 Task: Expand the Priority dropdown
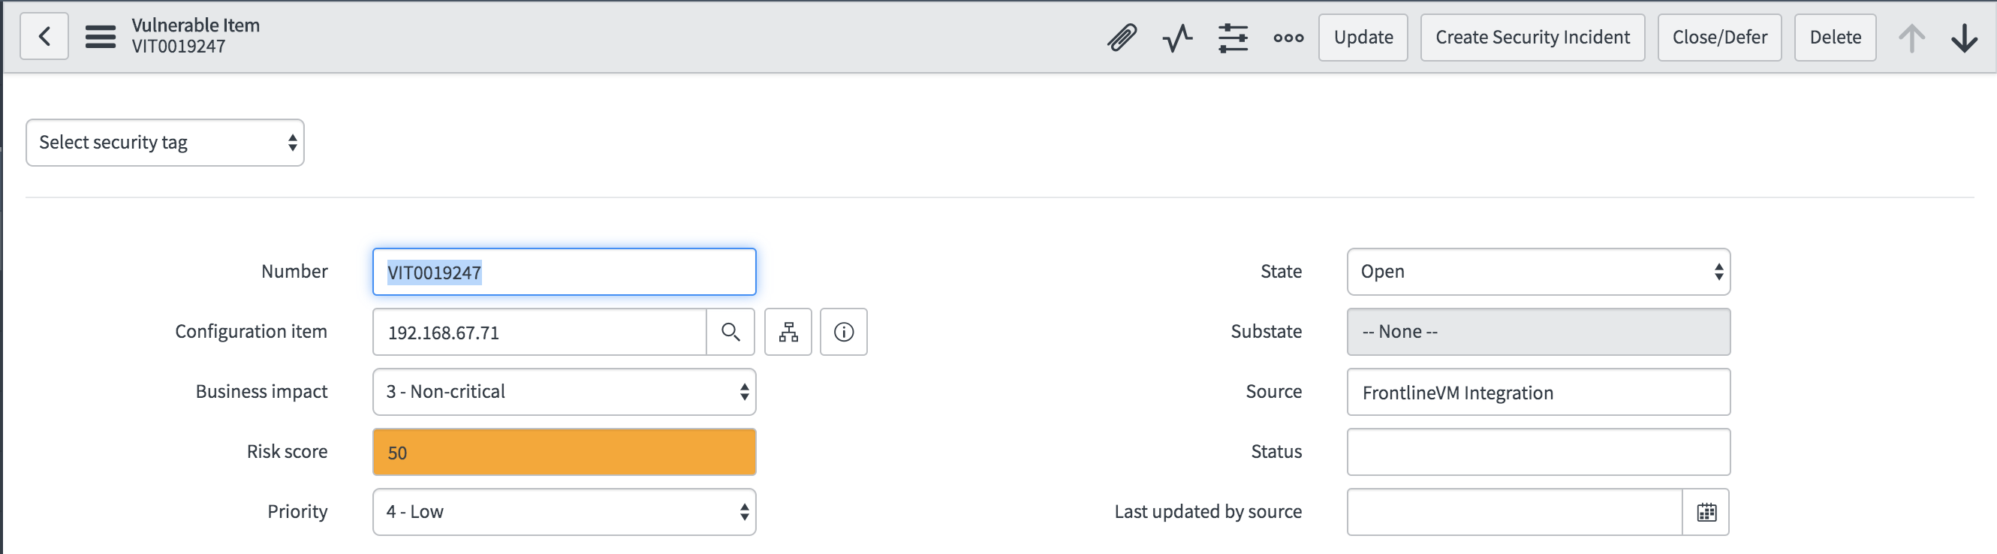(x=564, y=512)
